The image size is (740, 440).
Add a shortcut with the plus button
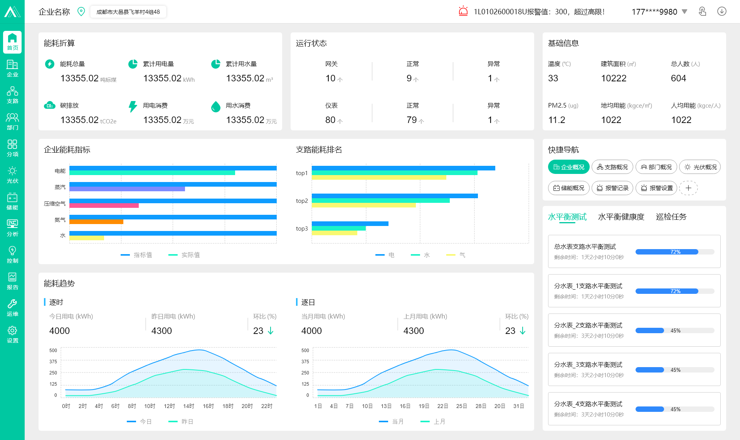point(688,188)
